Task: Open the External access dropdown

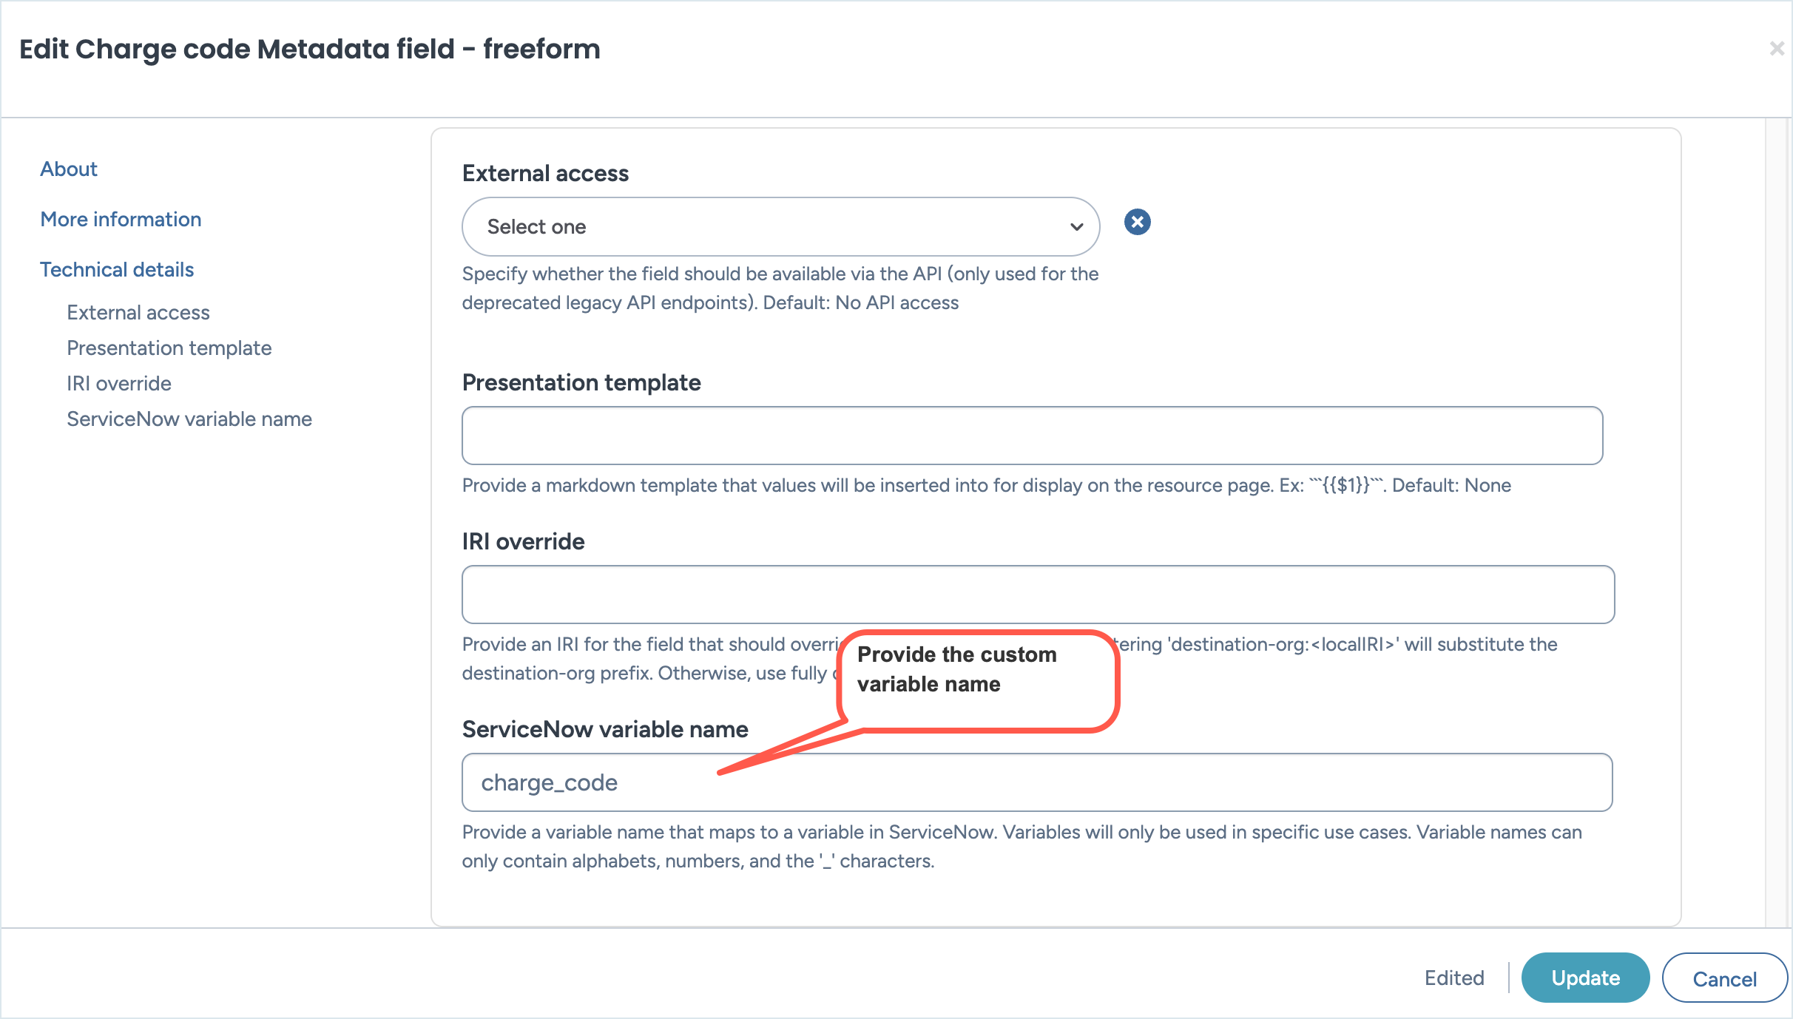Action: tap(780, 226)
